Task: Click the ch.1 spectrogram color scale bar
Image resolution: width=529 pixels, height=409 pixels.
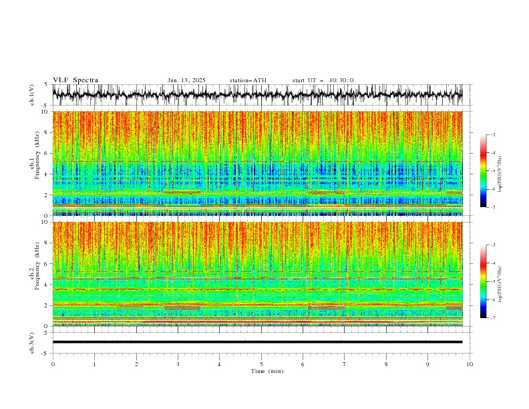Action: click(483, 171)
